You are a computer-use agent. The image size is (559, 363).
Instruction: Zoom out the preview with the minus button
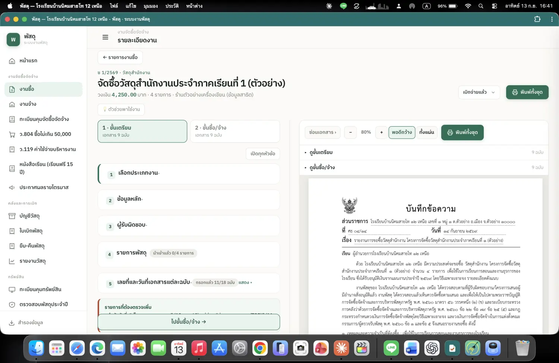click(x=350, y=133)
